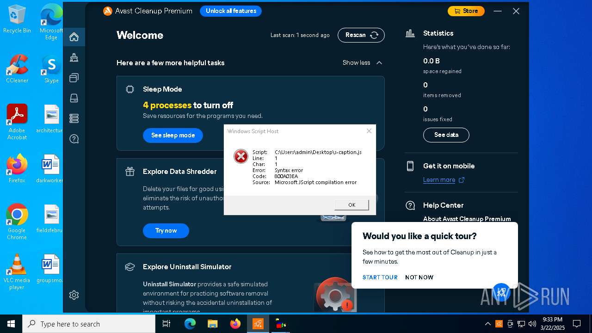
Task: Click the Explore Uninstall Simulator heading
Action: click(187, 267)
